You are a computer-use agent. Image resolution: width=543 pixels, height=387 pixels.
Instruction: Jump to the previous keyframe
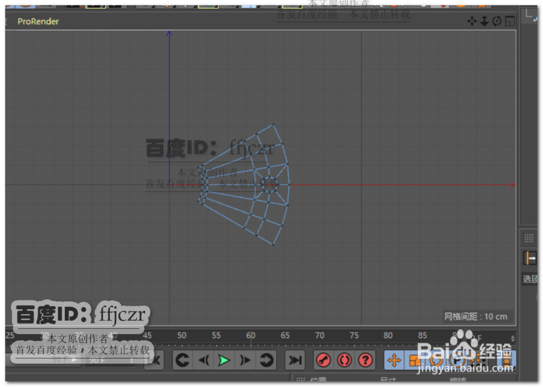coord(182,361)
